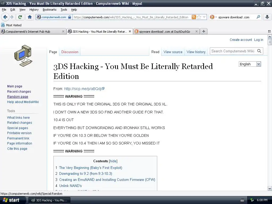Screen dimensions: 272x204
Task: Open What links here
Action: [x=18, y=117]
